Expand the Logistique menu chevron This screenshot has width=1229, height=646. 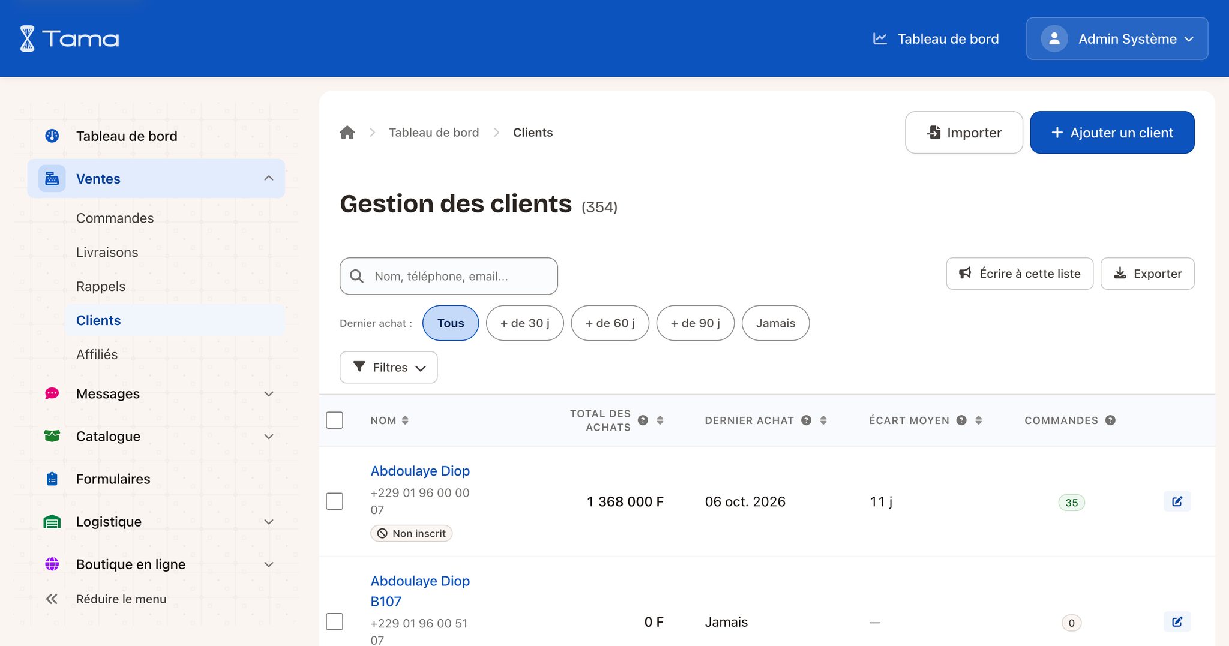click(269, 521)
